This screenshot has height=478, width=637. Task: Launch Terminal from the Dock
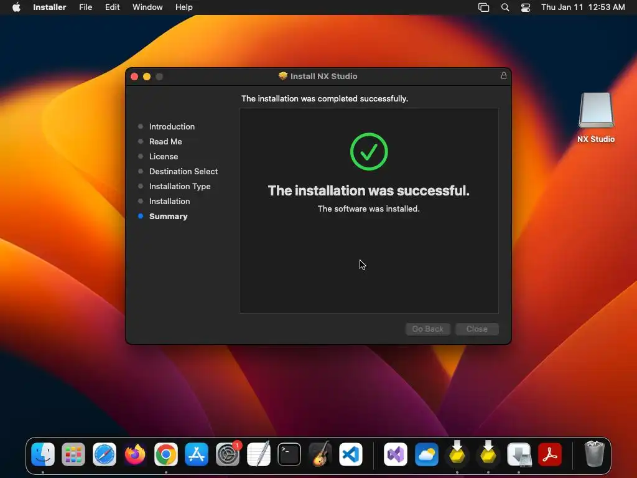(289, 454)
